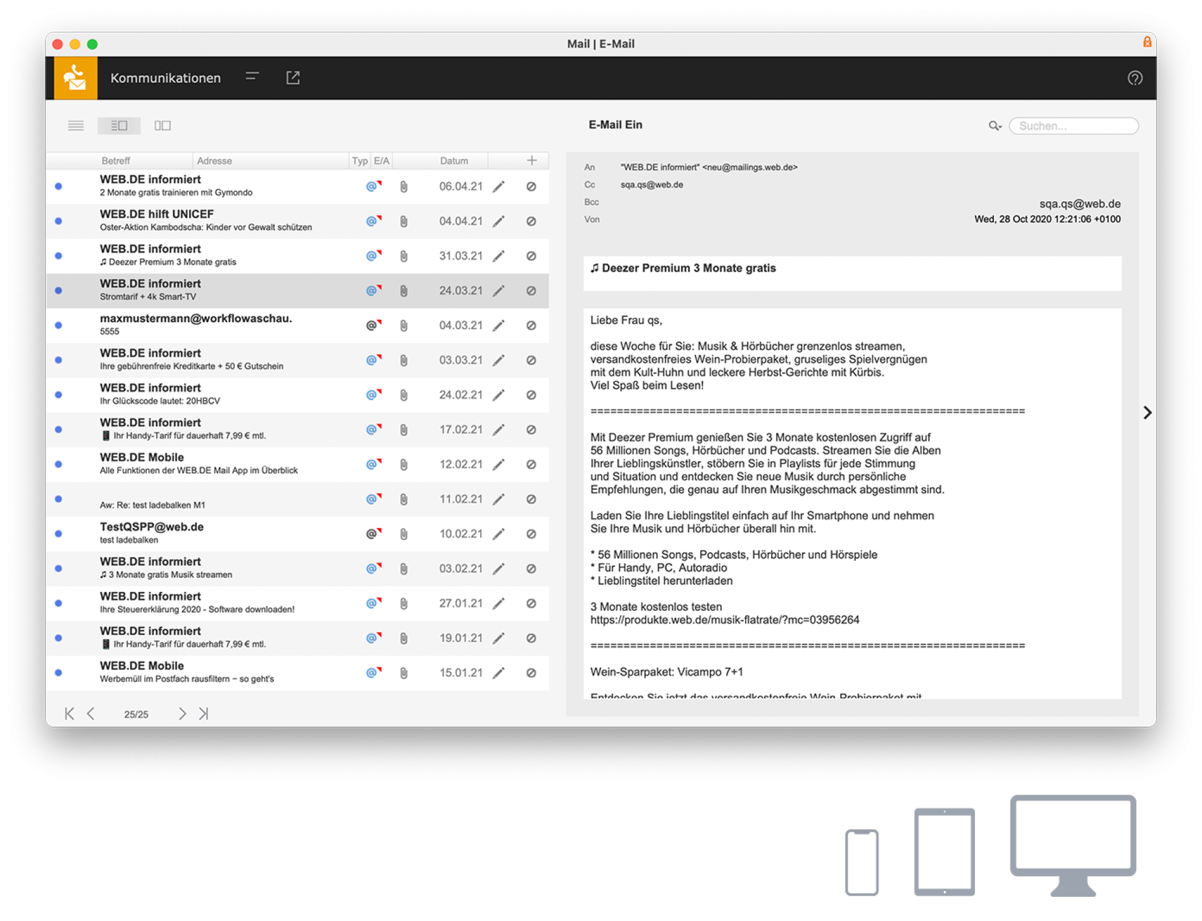Viewport: 1202px width, 921px height.
Task: Click the orange lock icon in title bar
Action: (1146, 42)
